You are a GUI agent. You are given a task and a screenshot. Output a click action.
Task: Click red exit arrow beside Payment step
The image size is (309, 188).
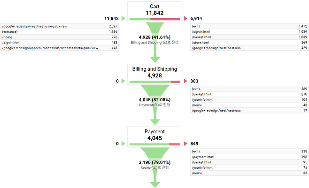pos(186,144)
